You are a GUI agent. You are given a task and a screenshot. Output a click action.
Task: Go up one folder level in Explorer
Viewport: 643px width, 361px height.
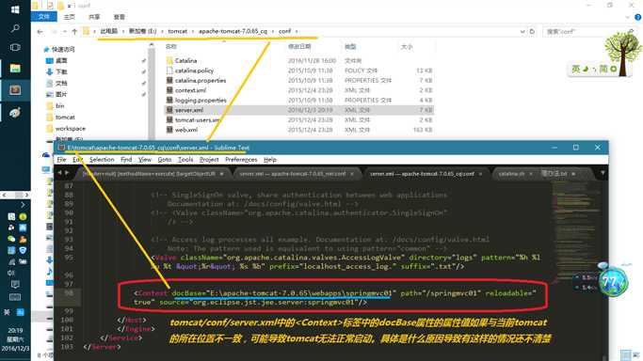coord(74,32)
